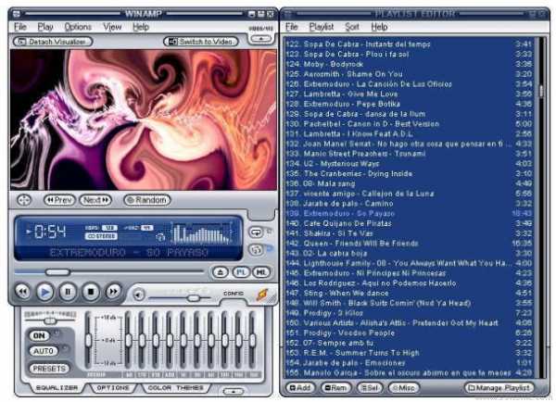This screenshot has height=402, width=556.
Task: Select Shakira - Si Te Vas entry
Action: click(409, 233)
